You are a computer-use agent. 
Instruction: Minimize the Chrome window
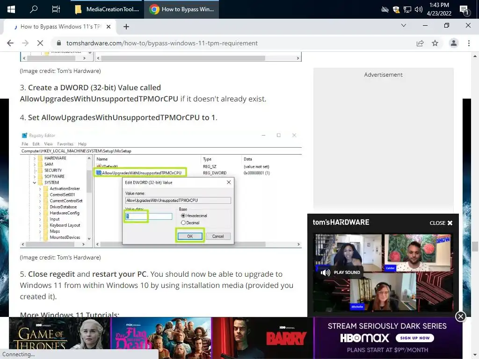[425, 25]
